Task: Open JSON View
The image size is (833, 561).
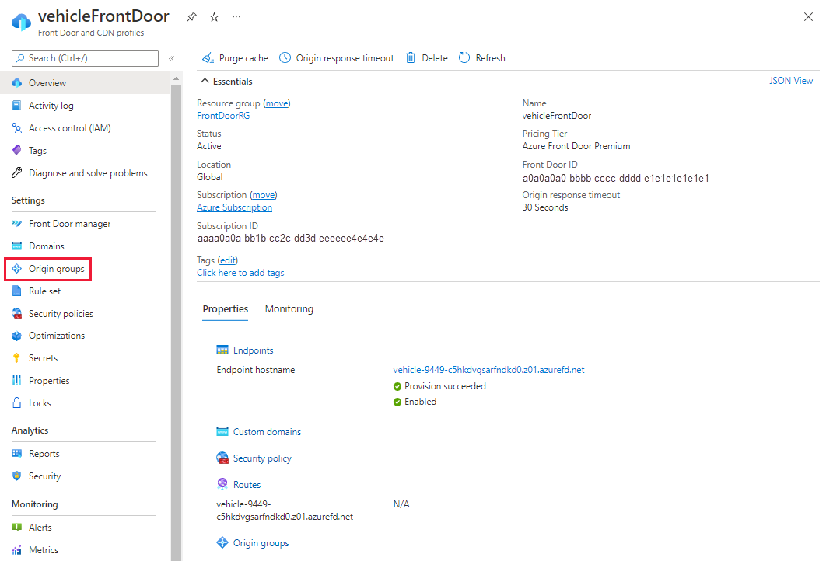Action: 791,81
